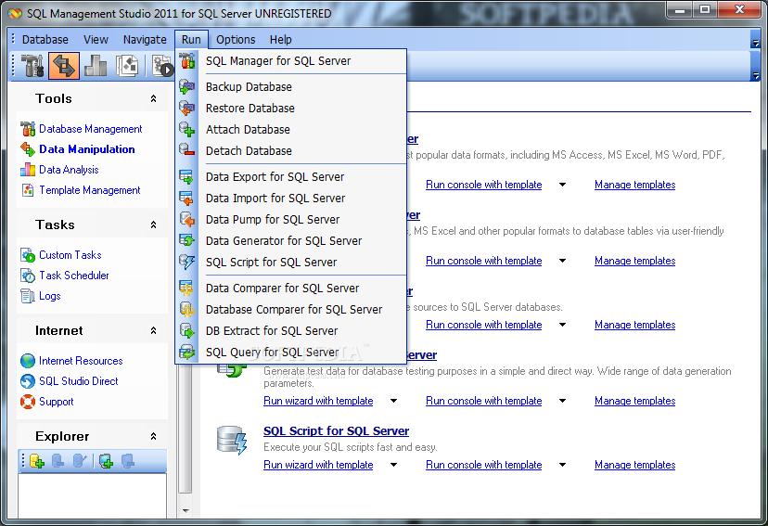768x526 pixels.
Task: Click the Logs icon in Tasks panel
Action: click(x=27, y=296)
